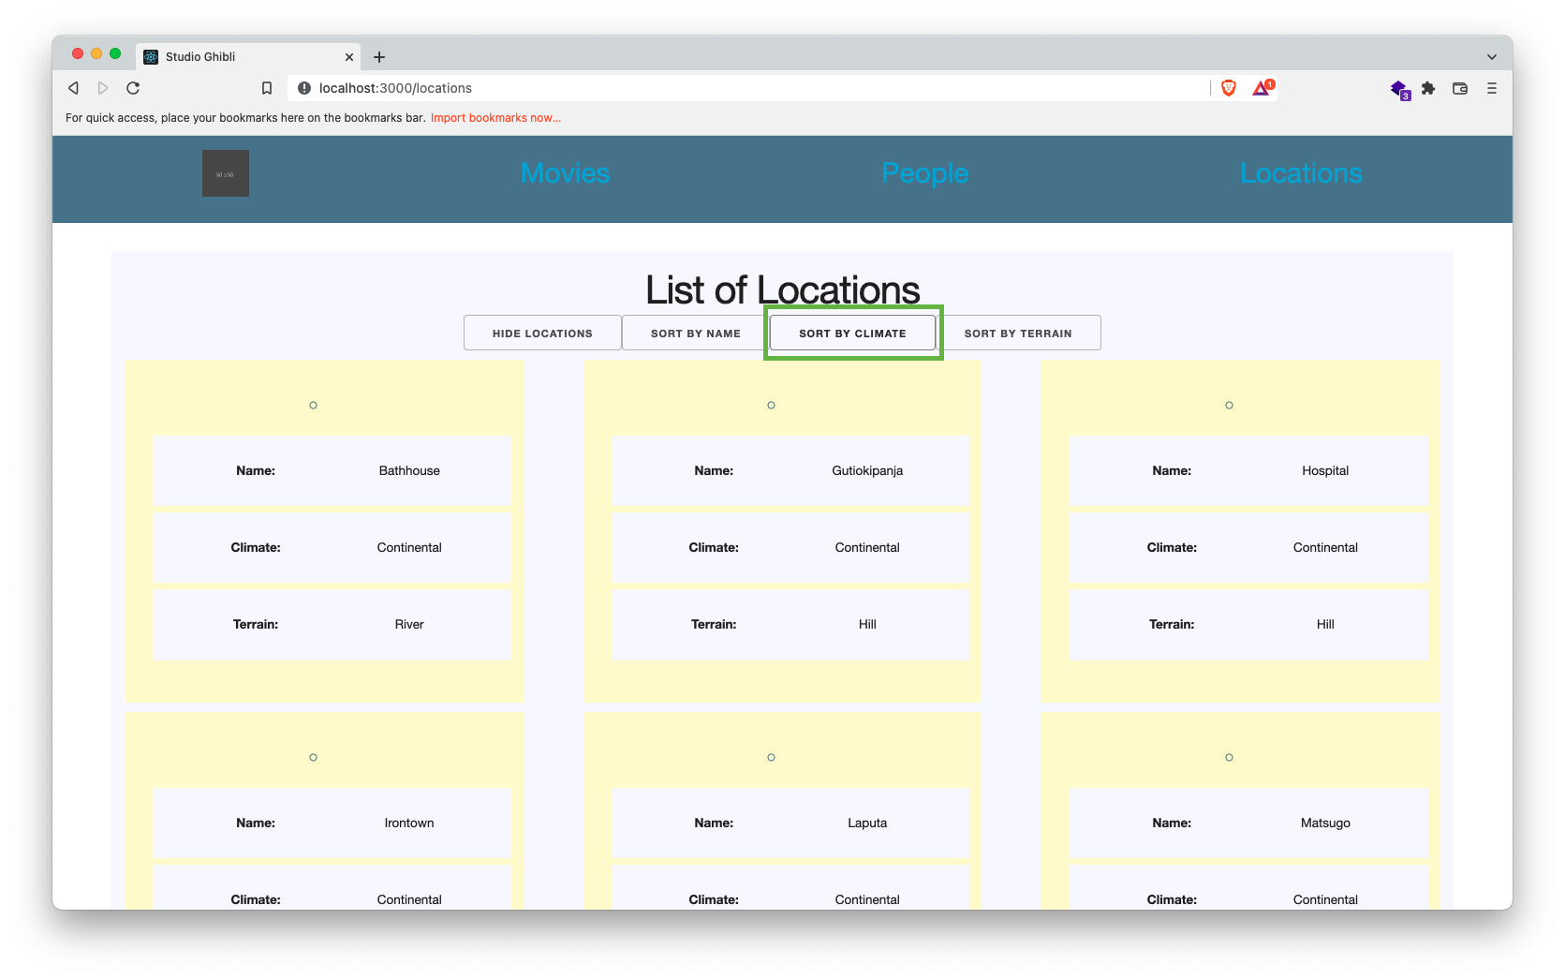Click Continental climate value in Hospital card

[x=1325, y=547]
